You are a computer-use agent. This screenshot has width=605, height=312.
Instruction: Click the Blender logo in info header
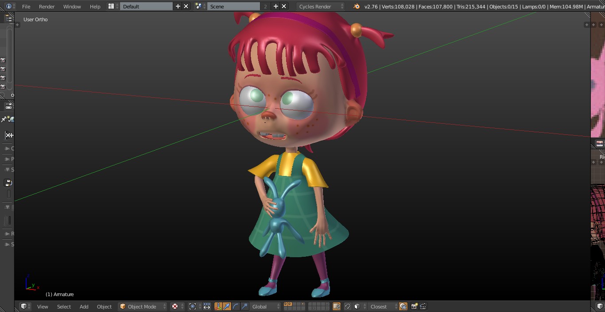[x=357, y=6]
